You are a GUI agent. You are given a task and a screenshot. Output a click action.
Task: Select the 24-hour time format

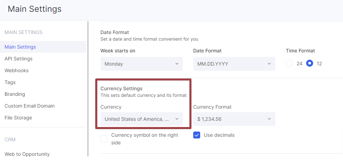pyautogui.click(x=289, y=64)
